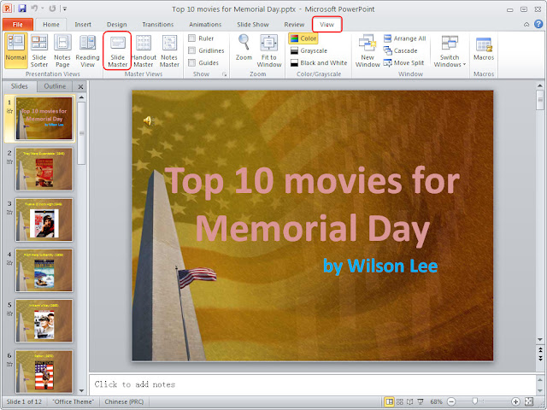
Task: Open the Slide Master view
Action: pyautogui.click(x=117, y=50)
